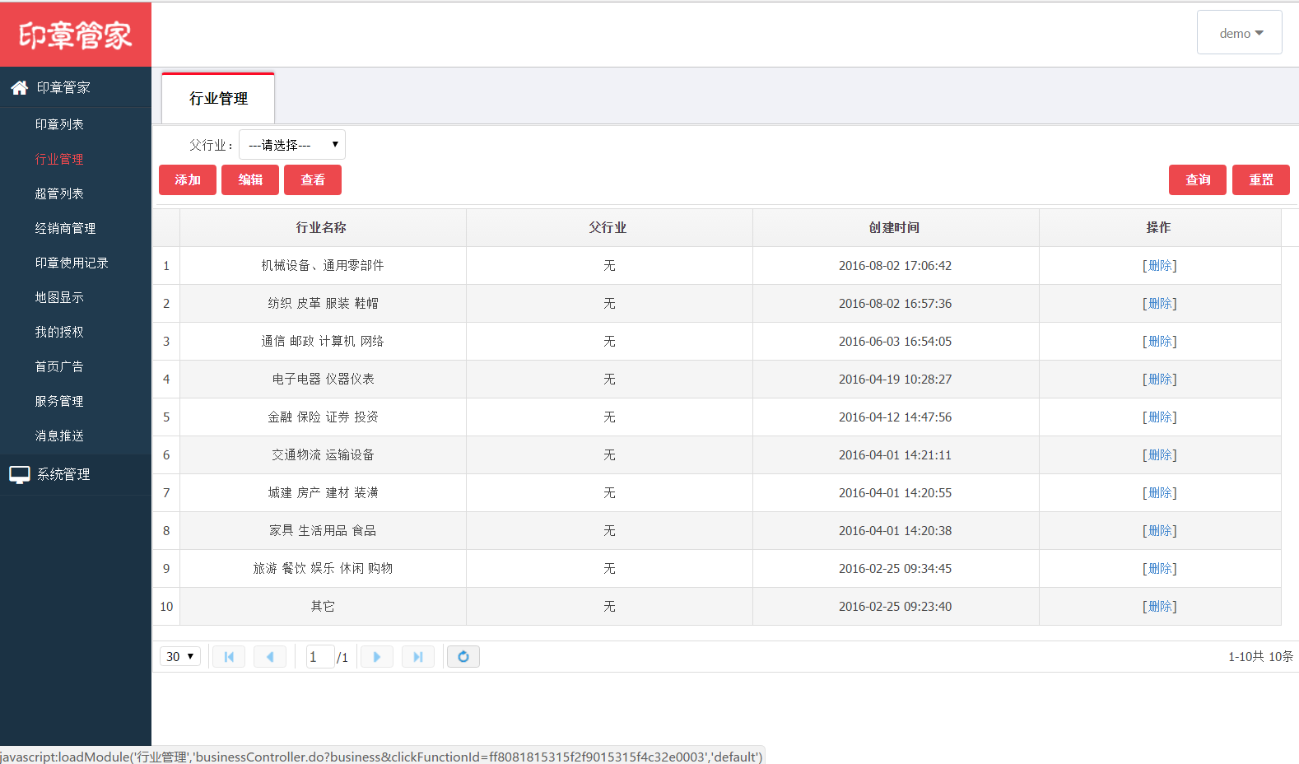Open 地图显示 menu item

[59, 297]
